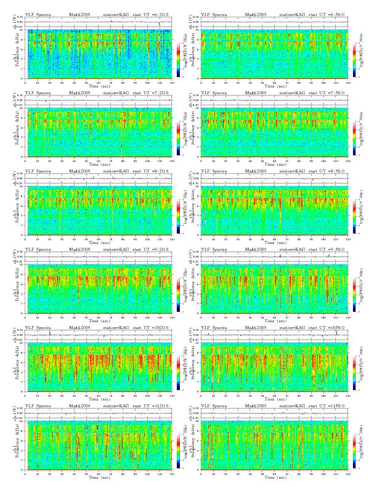
Task: Click the PSD color bar beside the 7:20:0 spectrogram
Action: pyautogui.click(x=178, y=138)
